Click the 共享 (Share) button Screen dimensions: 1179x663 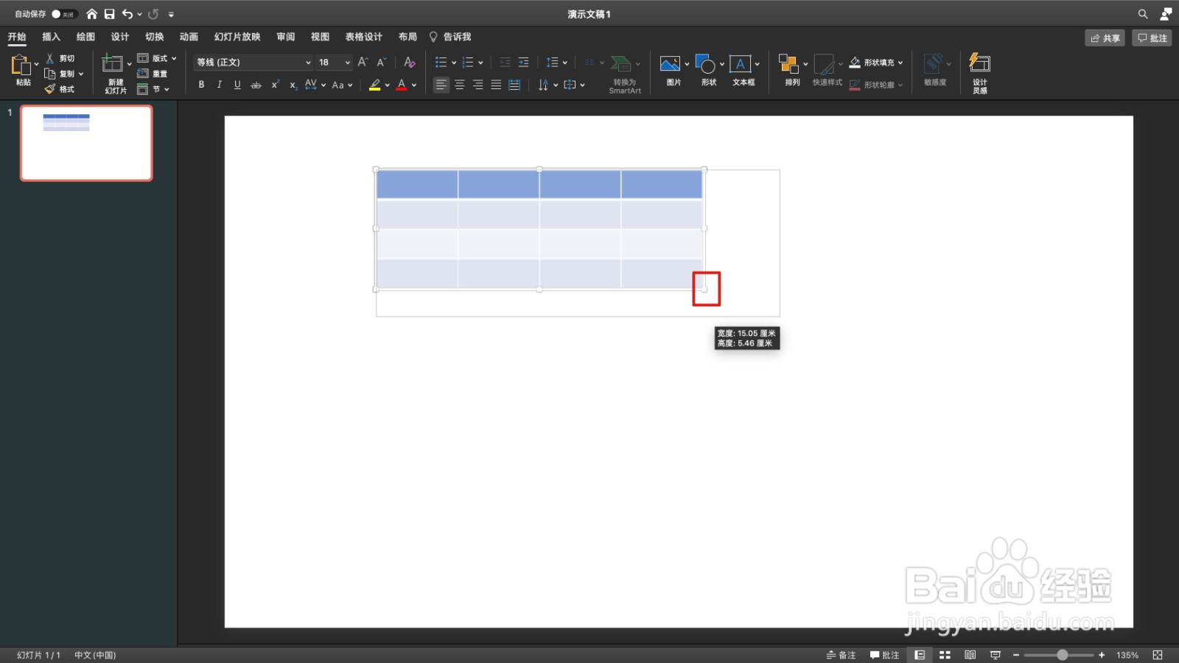(x=1105, y=38)
